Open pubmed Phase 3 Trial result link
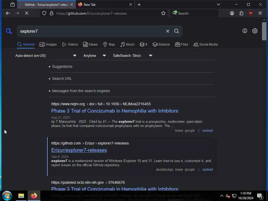 [115, 189]
